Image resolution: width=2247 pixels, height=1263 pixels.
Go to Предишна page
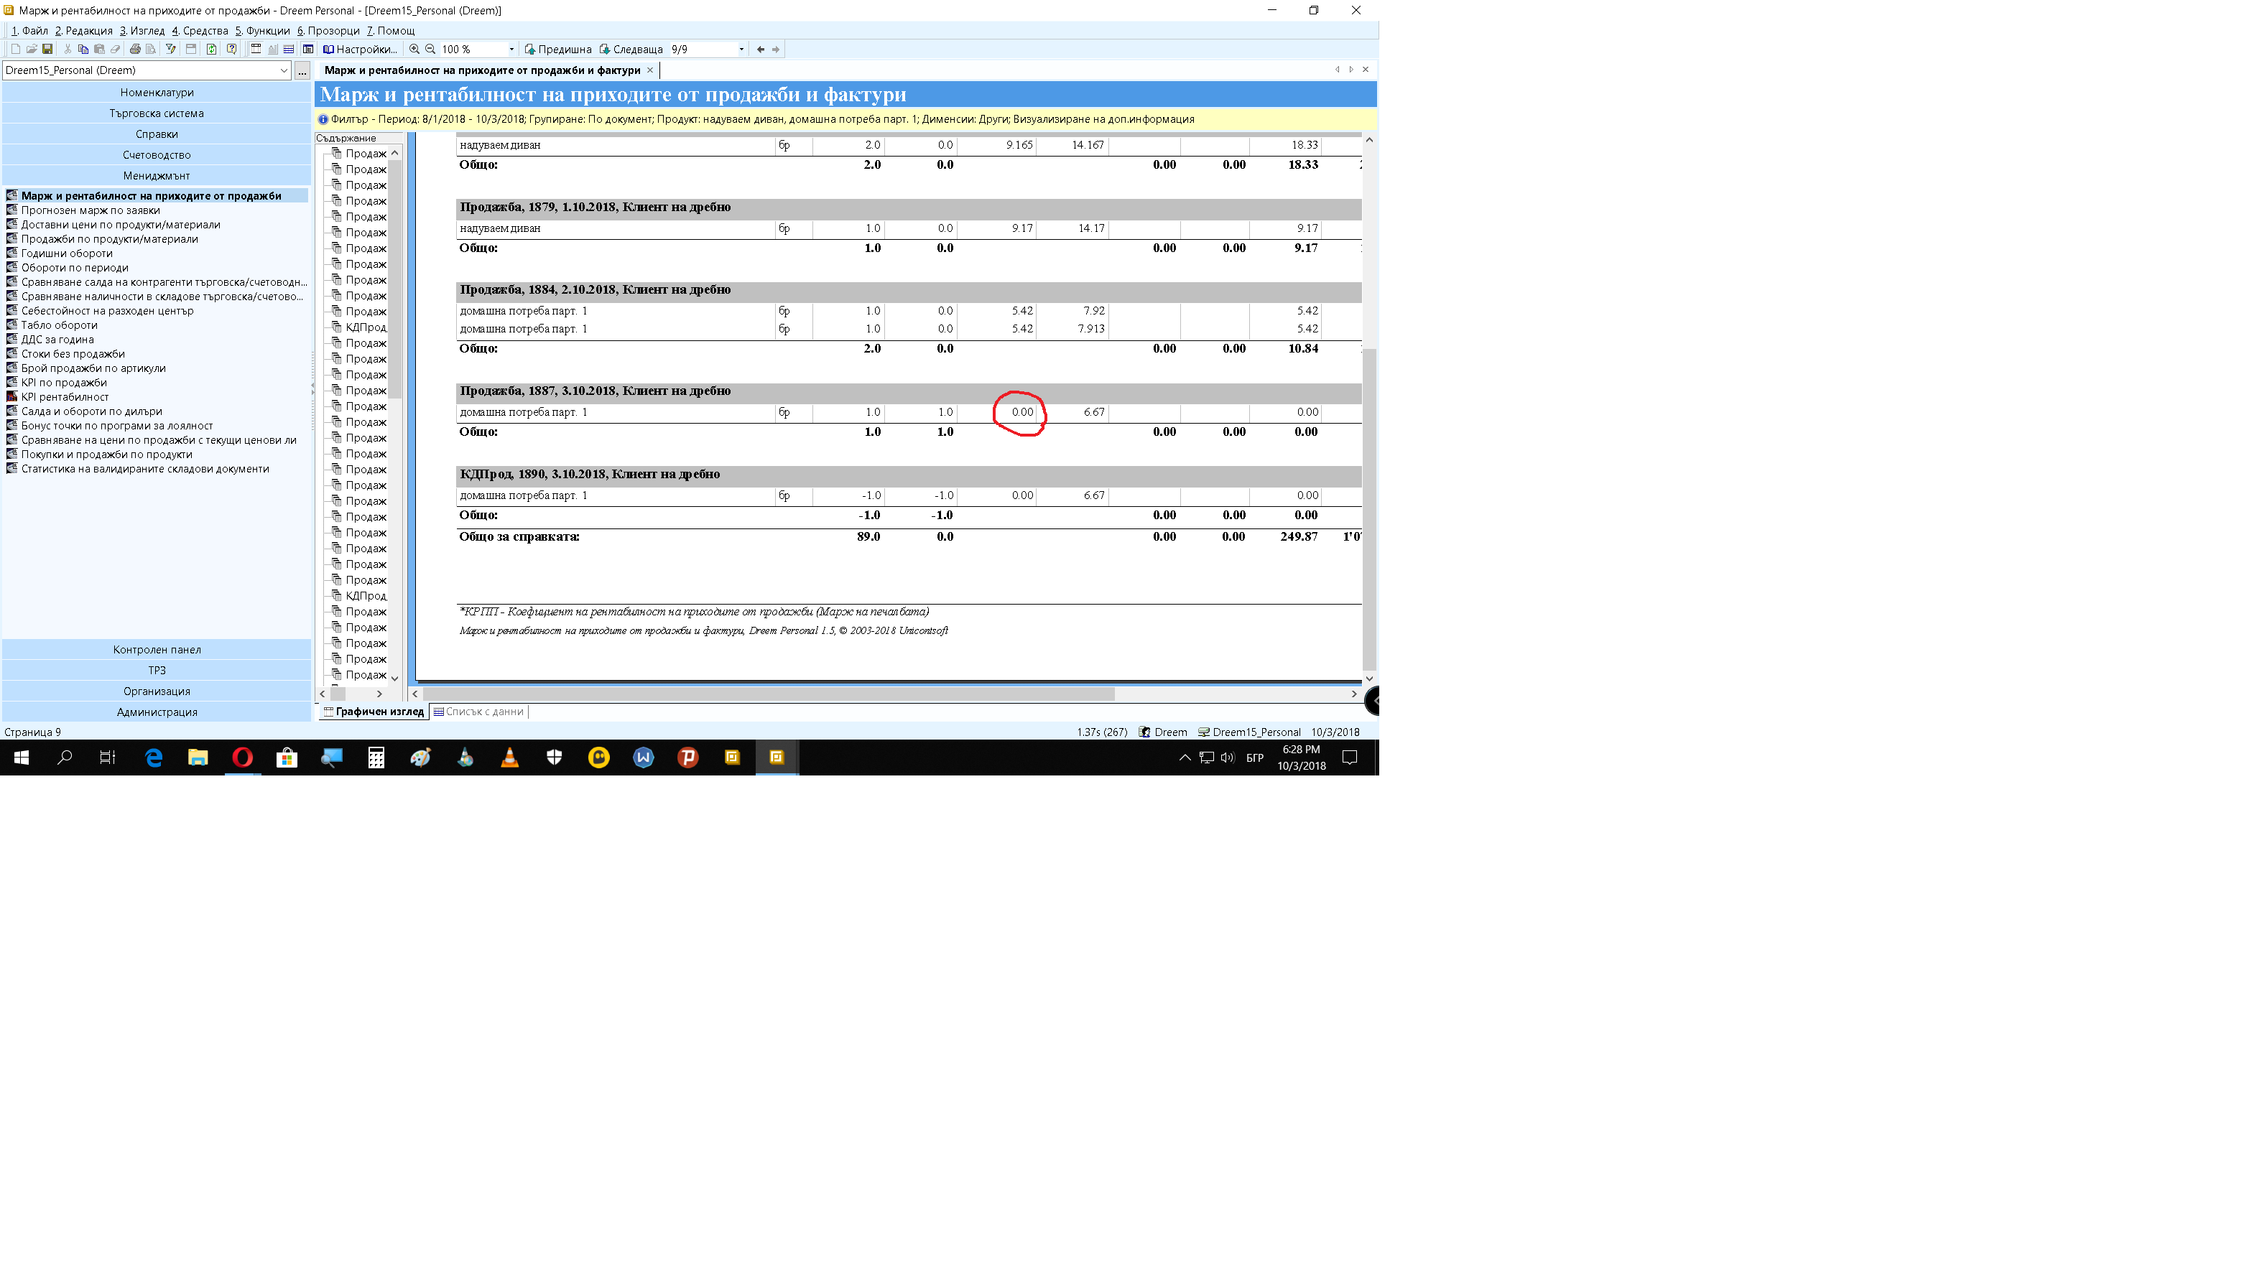[x=557, y=50]
